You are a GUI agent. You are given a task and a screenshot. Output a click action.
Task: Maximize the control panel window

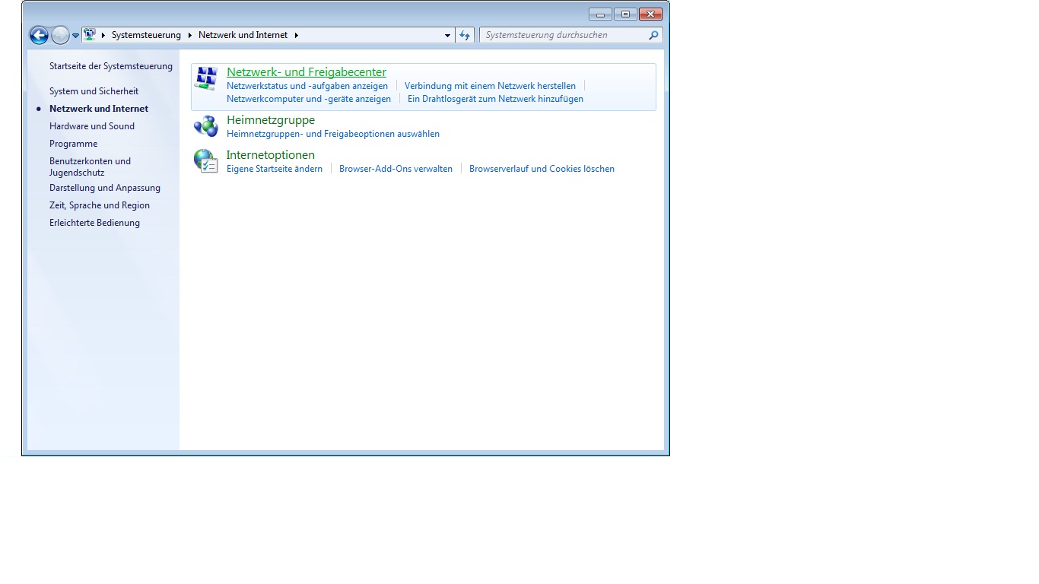(x=625, y=14)
